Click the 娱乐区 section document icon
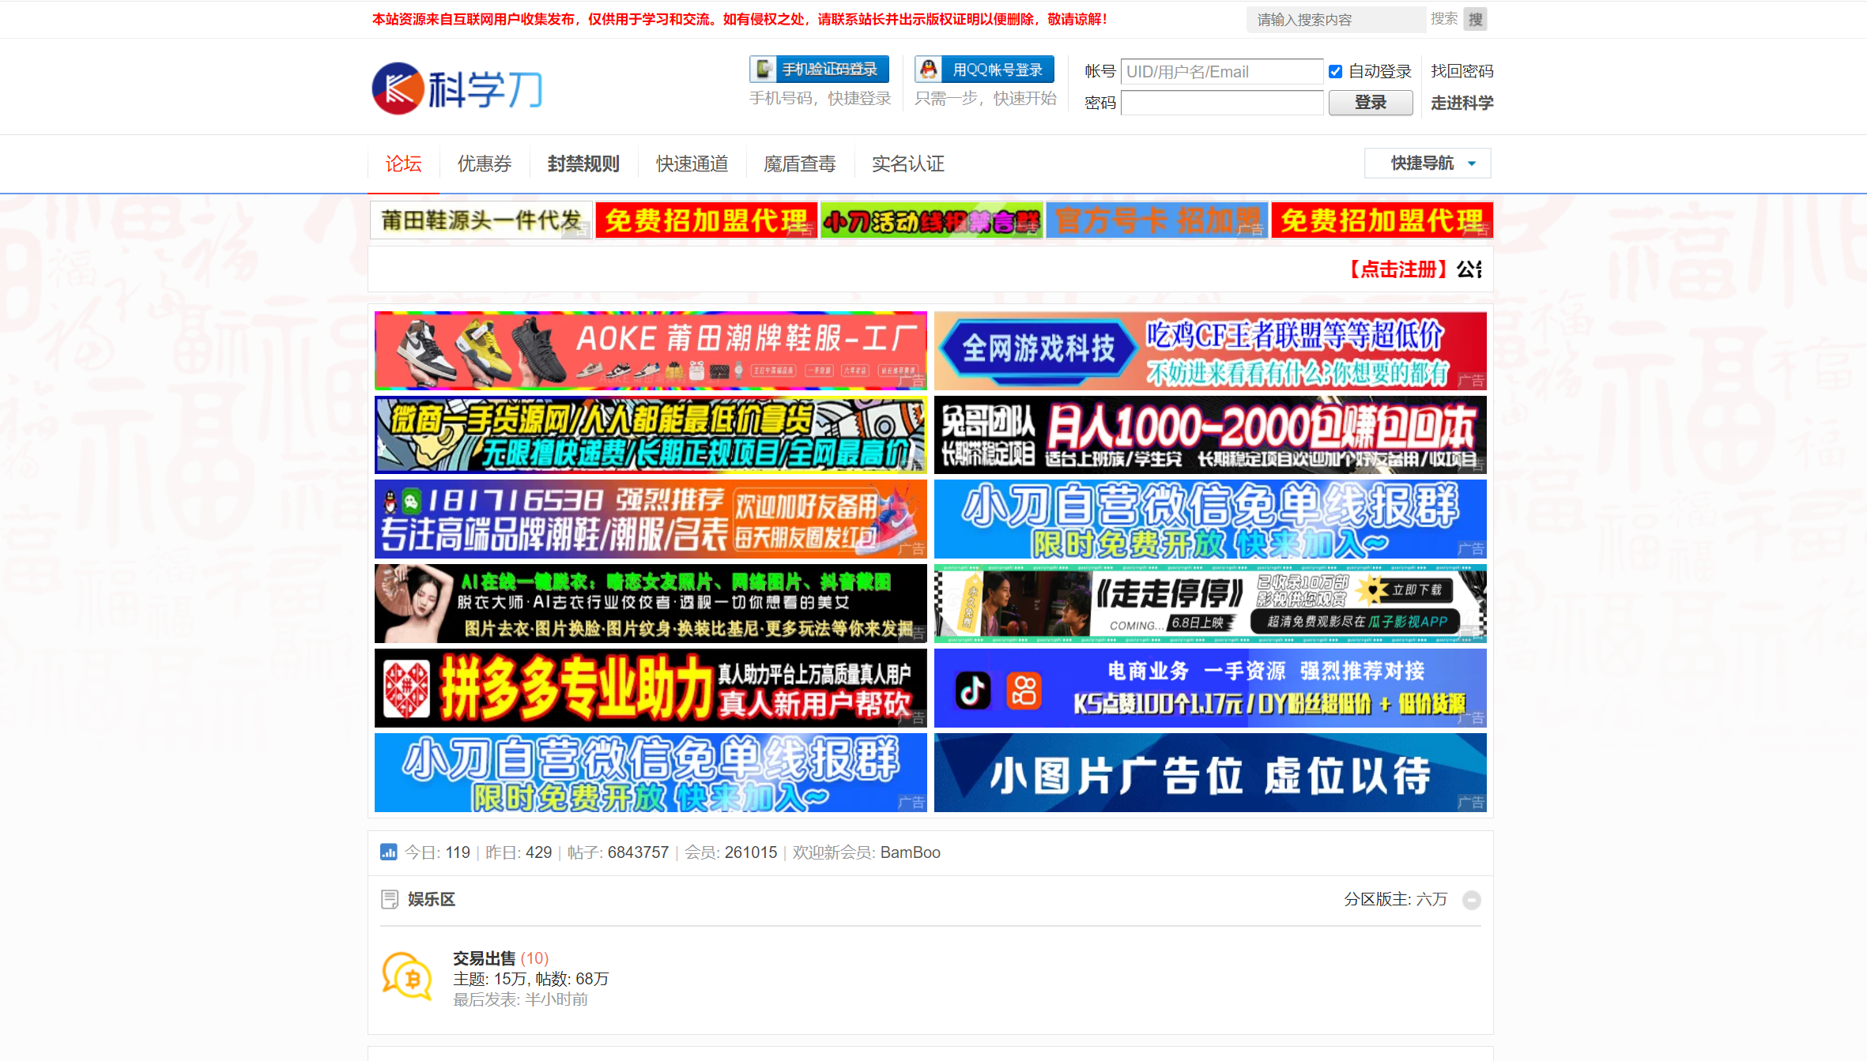The width and height of the screenshot is (1867, 1061). click(390, 899)
